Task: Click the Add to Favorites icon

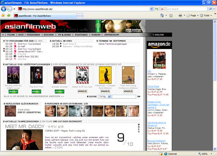Action: coord(9,15)
